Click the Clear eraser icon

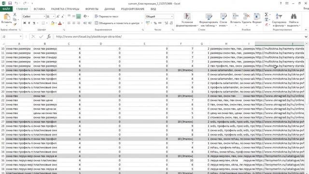point(267,25)
